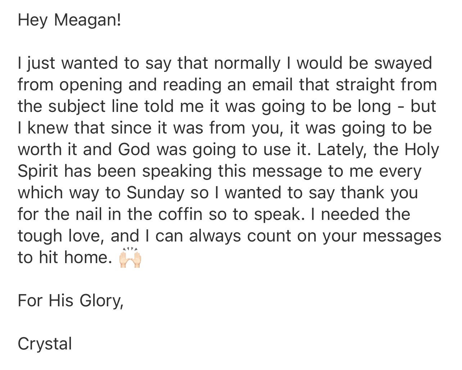The height and width of the screenshot is (370, 462).
Task: Click the words 'thank you' in the text
Action: point(379,193)
